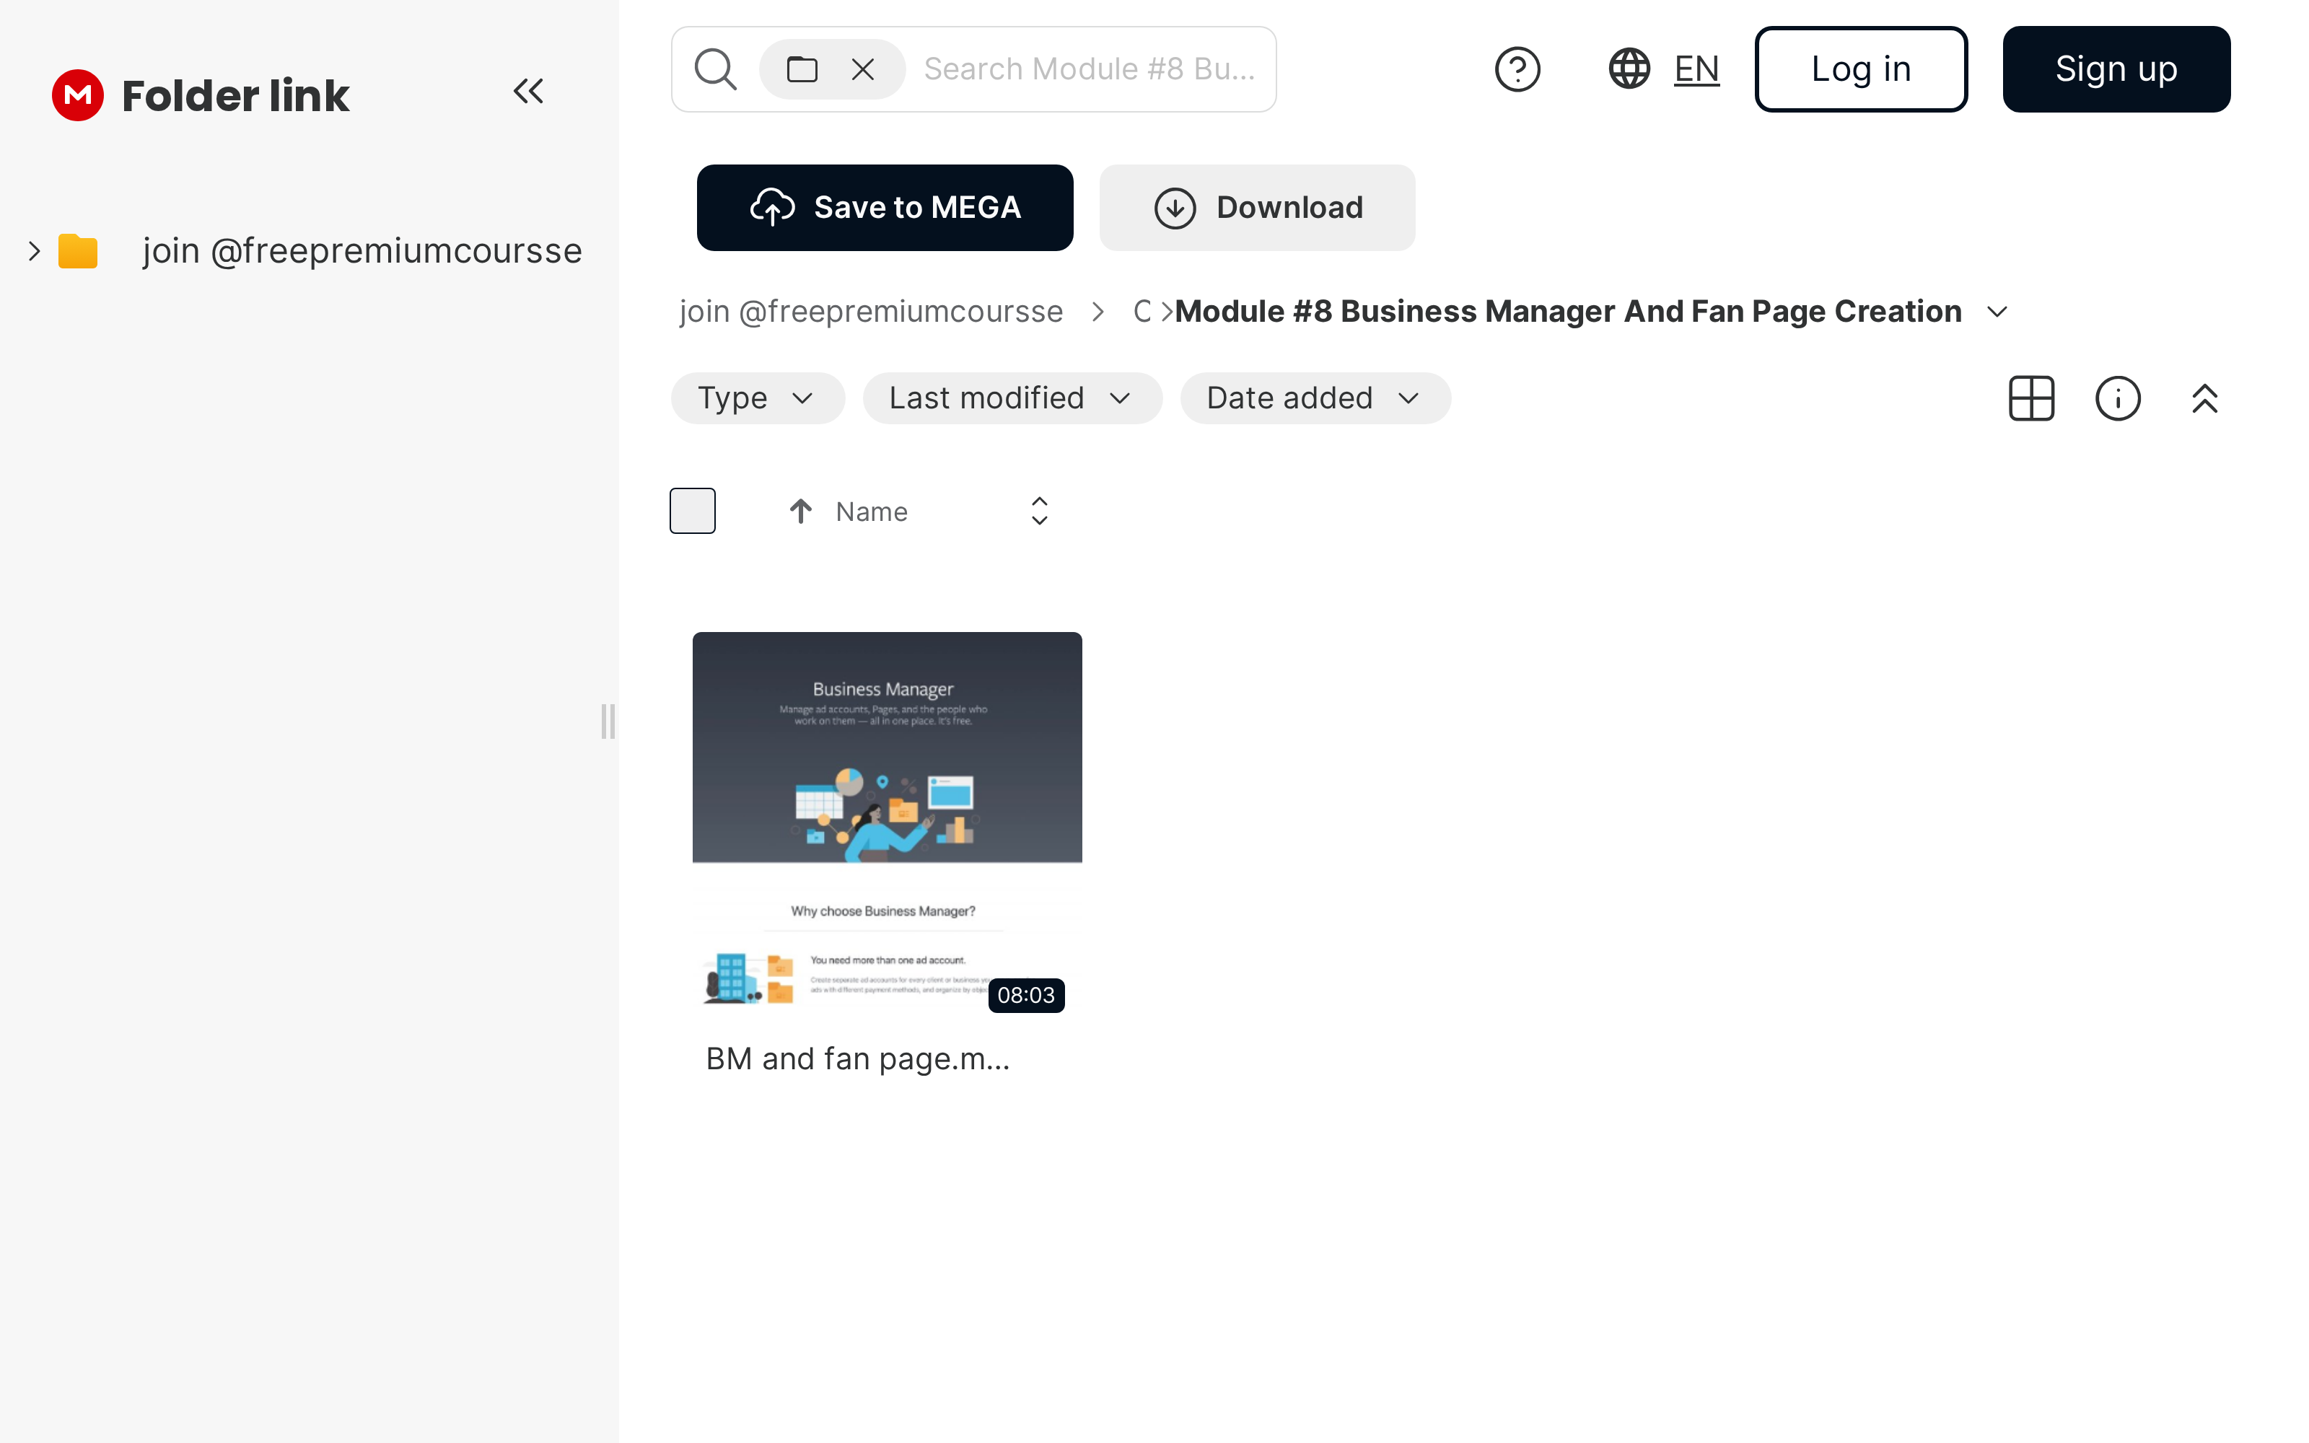Viewport: 2309px width, 1443px height.
Task: Click the Save to MEGA button
Action: [885, 207]
